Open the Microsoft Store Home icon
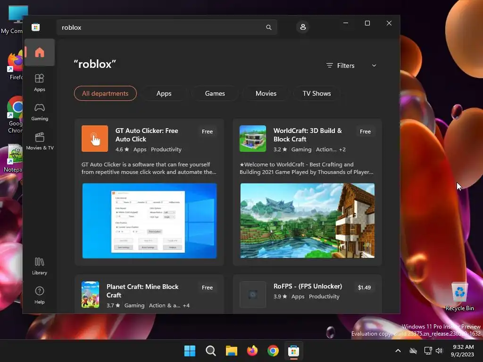The width and height of the screenshot is (483, 362). click(x=40, y=52)
